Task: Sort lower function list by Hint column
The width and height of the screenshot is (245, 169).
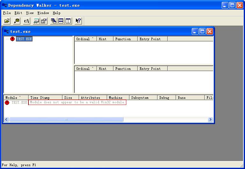Action: tap(105, 69)
